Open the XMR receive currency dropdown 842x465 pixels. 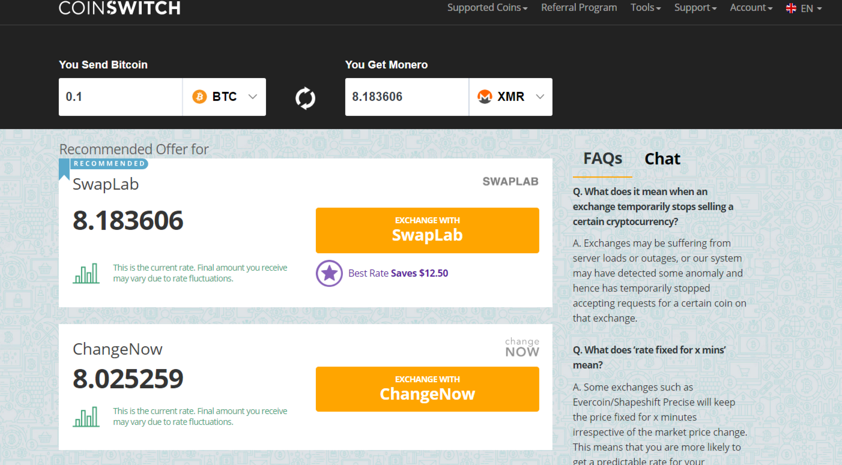510,97
